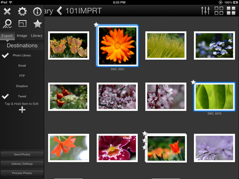Viewport: 239px width, 179px height.
Task: Switch to the small four-square grid view
Action: click(219, 11)
